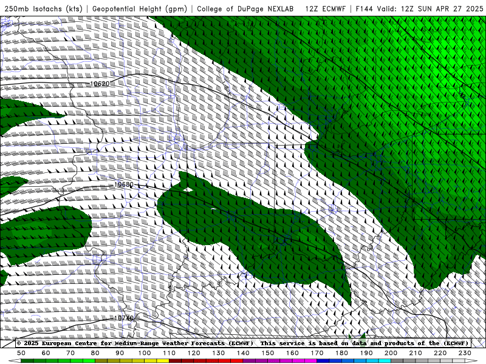Click the 220 value on color scale
Image resolution: width=486 pixels, height=364 pixels.
[440, 353]
